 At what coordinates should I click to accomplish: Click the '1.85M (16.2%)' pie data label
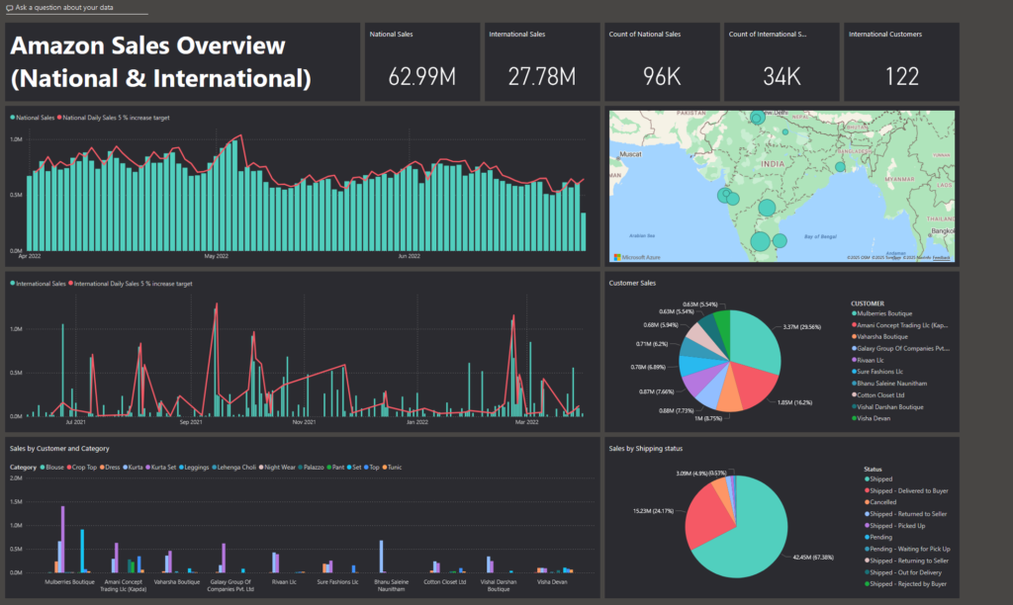794,402
